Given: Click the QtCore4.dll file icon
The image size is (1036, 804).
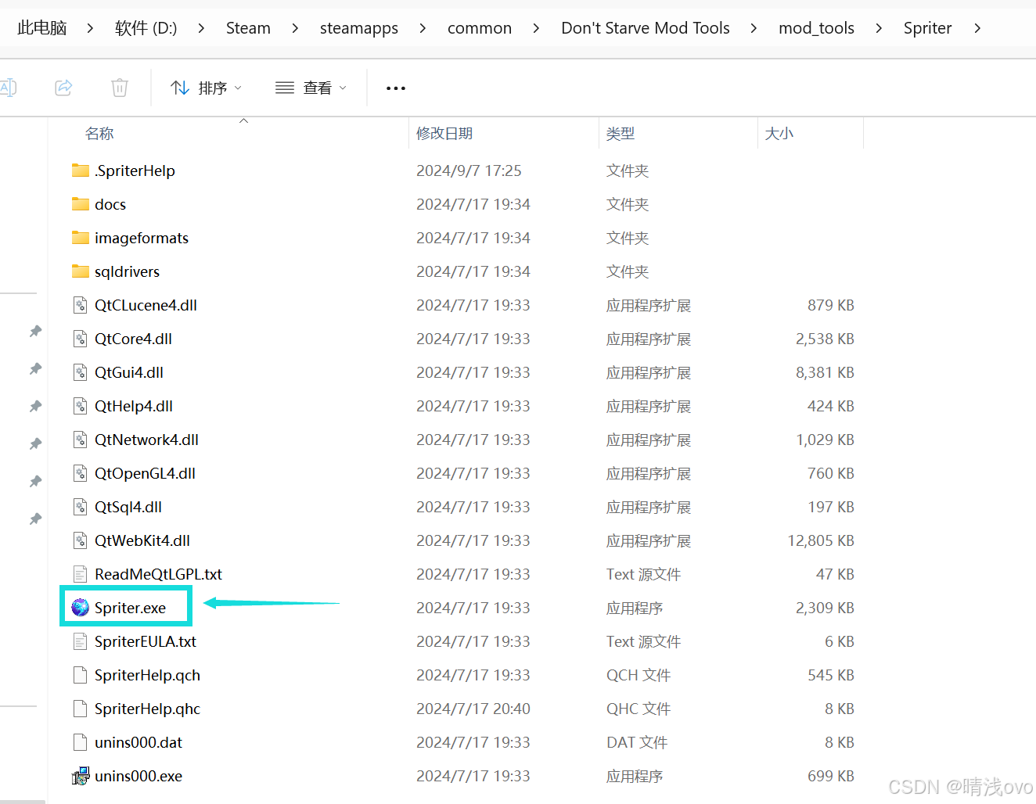Looking at the screenshot, I should point(80,339).
